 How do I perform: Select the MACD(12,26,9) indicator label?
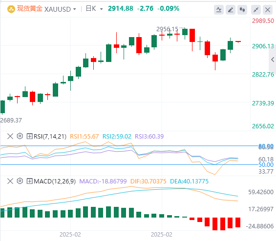coord(55,181)
